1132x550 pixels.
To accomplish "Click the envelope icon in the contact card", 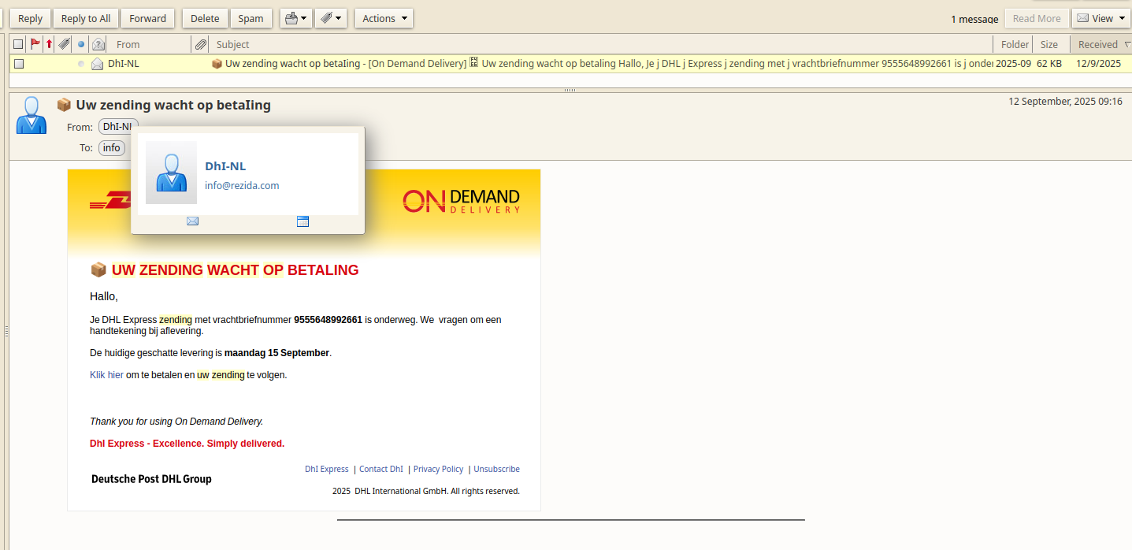I will 192,221.
